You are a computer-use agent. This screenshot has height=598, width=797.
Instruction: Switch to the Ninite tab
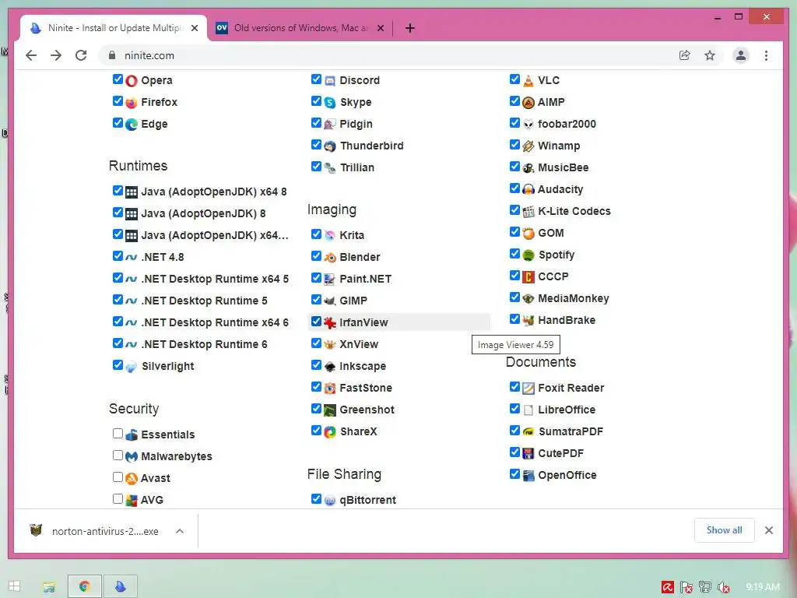click(x=114, y=28)
